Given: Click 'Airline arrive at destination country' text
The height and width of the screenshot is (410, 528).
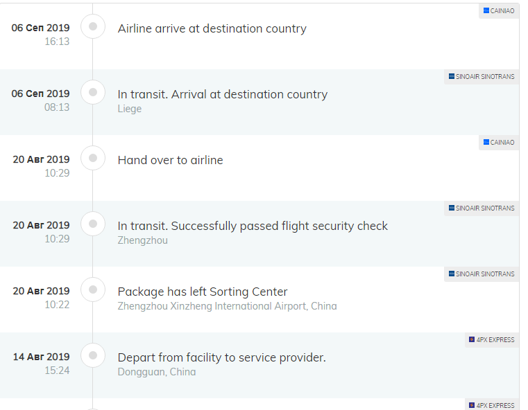Looking at the screenshot, I should [212, 28].
